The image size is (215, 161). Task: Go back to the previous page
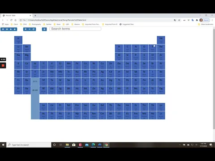(3, 20)
